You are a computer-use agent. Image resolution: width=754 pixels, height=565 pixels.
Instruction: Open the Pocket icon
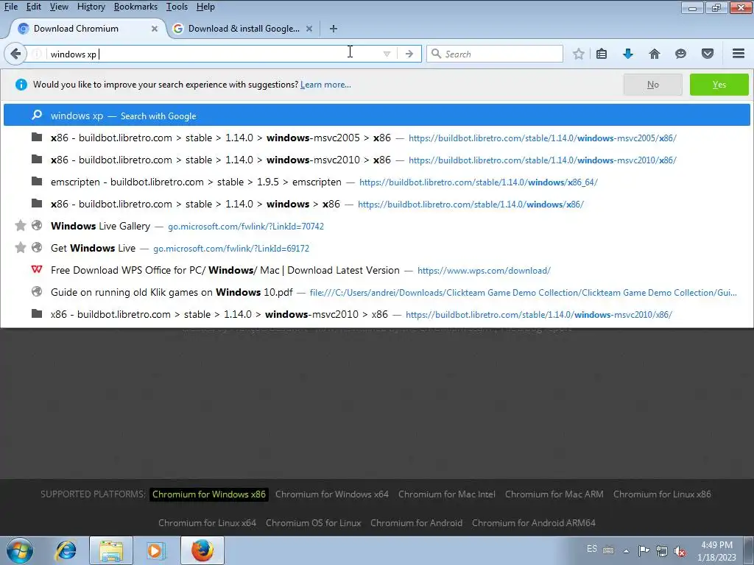(x=708, y=54)
